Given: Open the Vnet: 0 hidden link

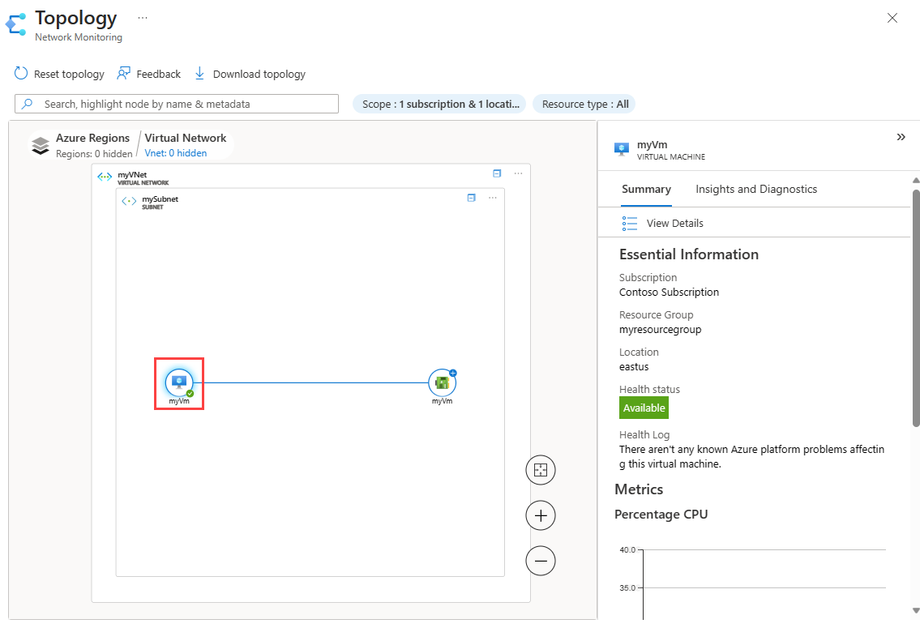Looking at the screenshot, I should click(176, 153).
